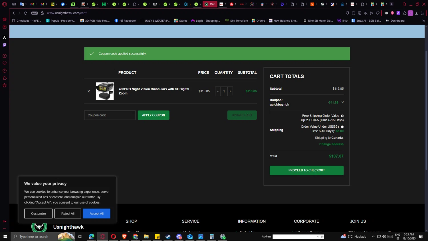Open Twitch in Opera sidebar
This screenshot has width=428, height=241.
(5, 45)
